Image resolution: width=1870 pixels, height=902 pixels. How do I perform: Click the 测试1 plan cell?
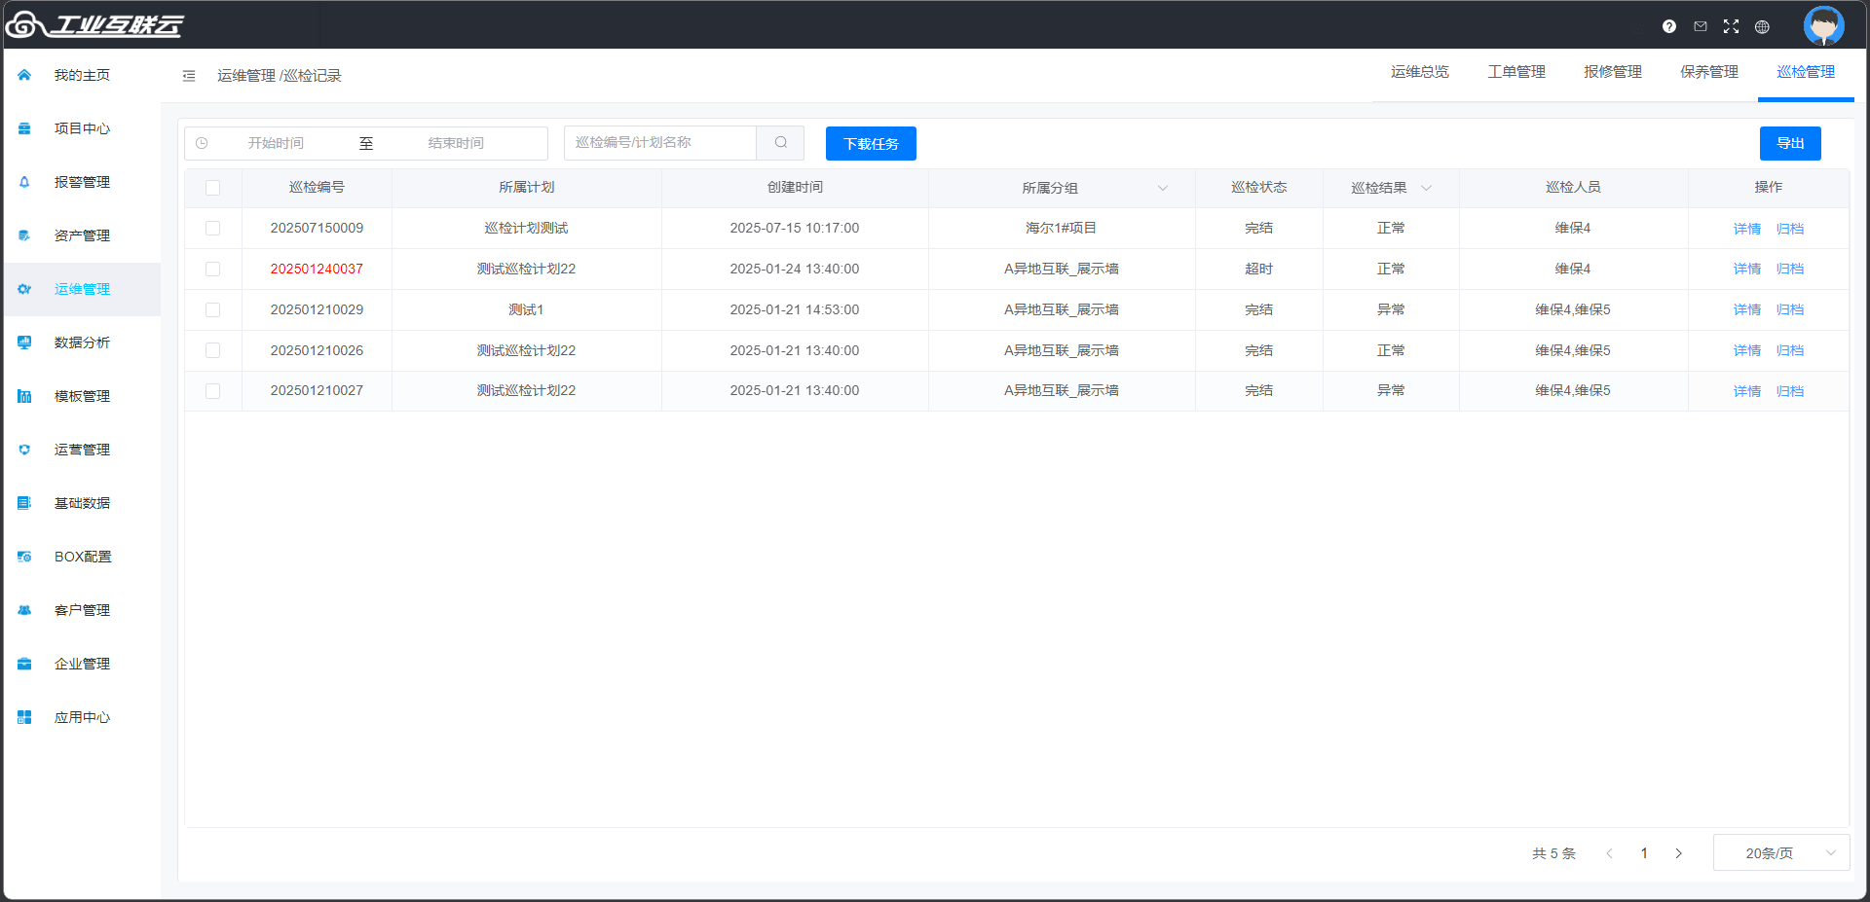526,309
